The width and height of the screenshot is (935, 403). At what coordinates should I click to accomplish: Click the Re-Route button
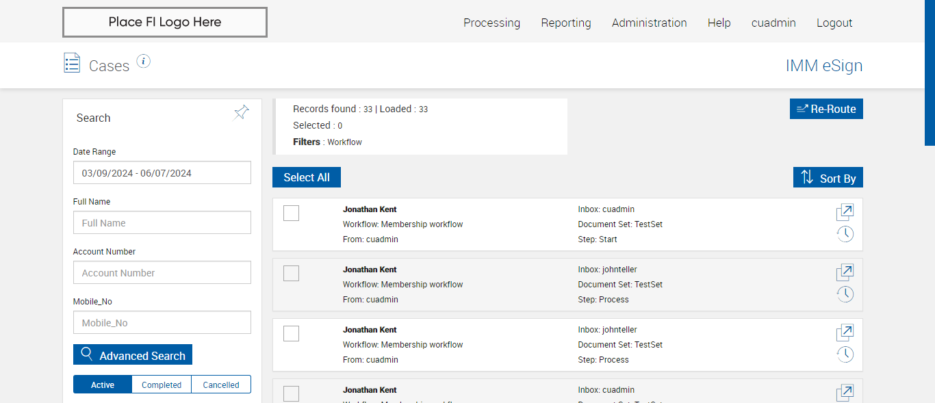[x=826, y=109]
